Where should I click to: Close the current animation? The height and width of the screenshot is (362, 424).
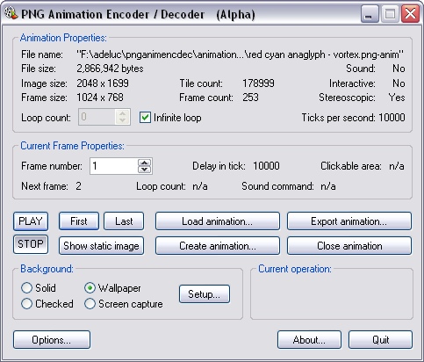pyautogui.click(x=349, y=246)
